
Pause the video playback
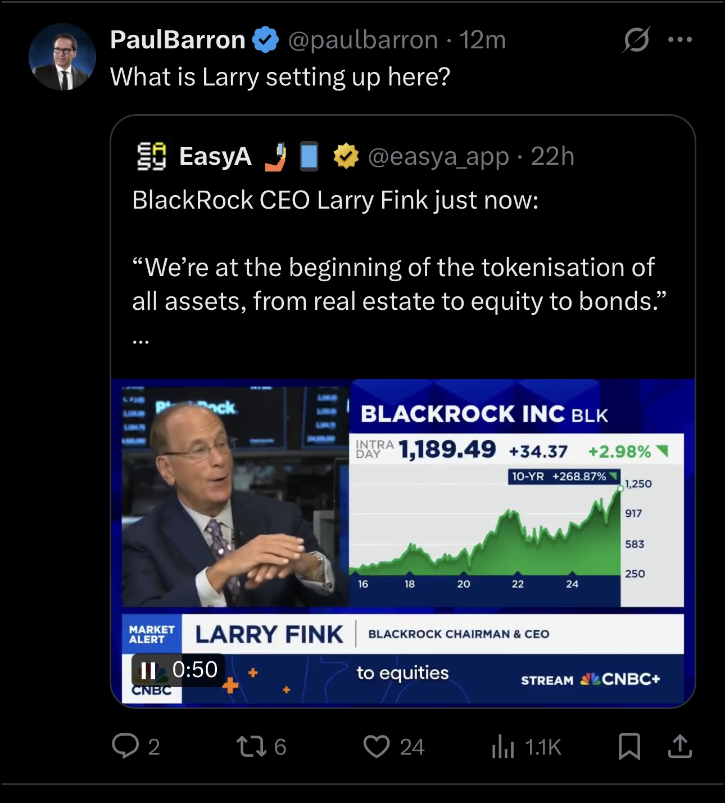pyautogui.click(x=148, y=670)
